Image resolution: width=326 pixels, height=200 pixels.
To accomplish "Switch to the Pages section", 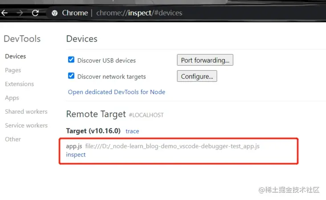I will click(13, 70).
